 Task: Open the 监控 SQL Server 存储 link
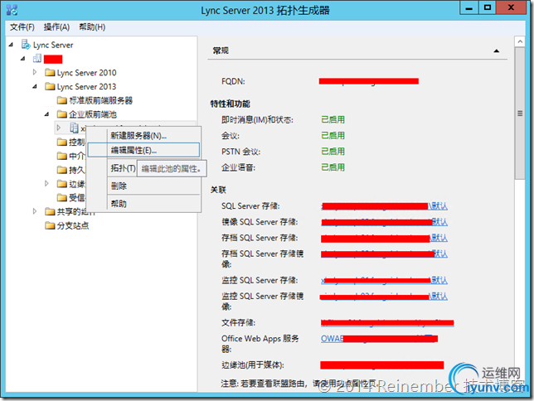(x=384, y=281)
